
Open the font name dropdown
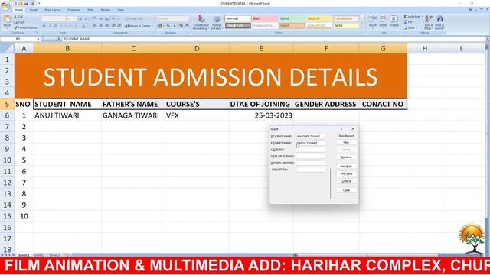pyautogui.click(x=64, y=18)
